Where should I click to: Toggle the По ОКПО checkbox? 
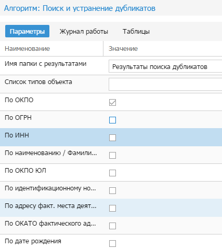(112, 102)
